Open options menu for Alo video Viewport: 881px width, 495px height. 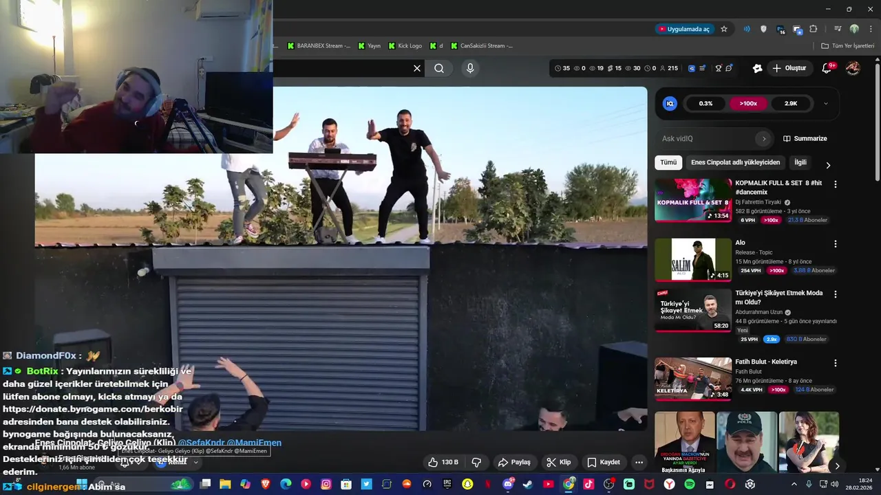click(x=836, y=244)
